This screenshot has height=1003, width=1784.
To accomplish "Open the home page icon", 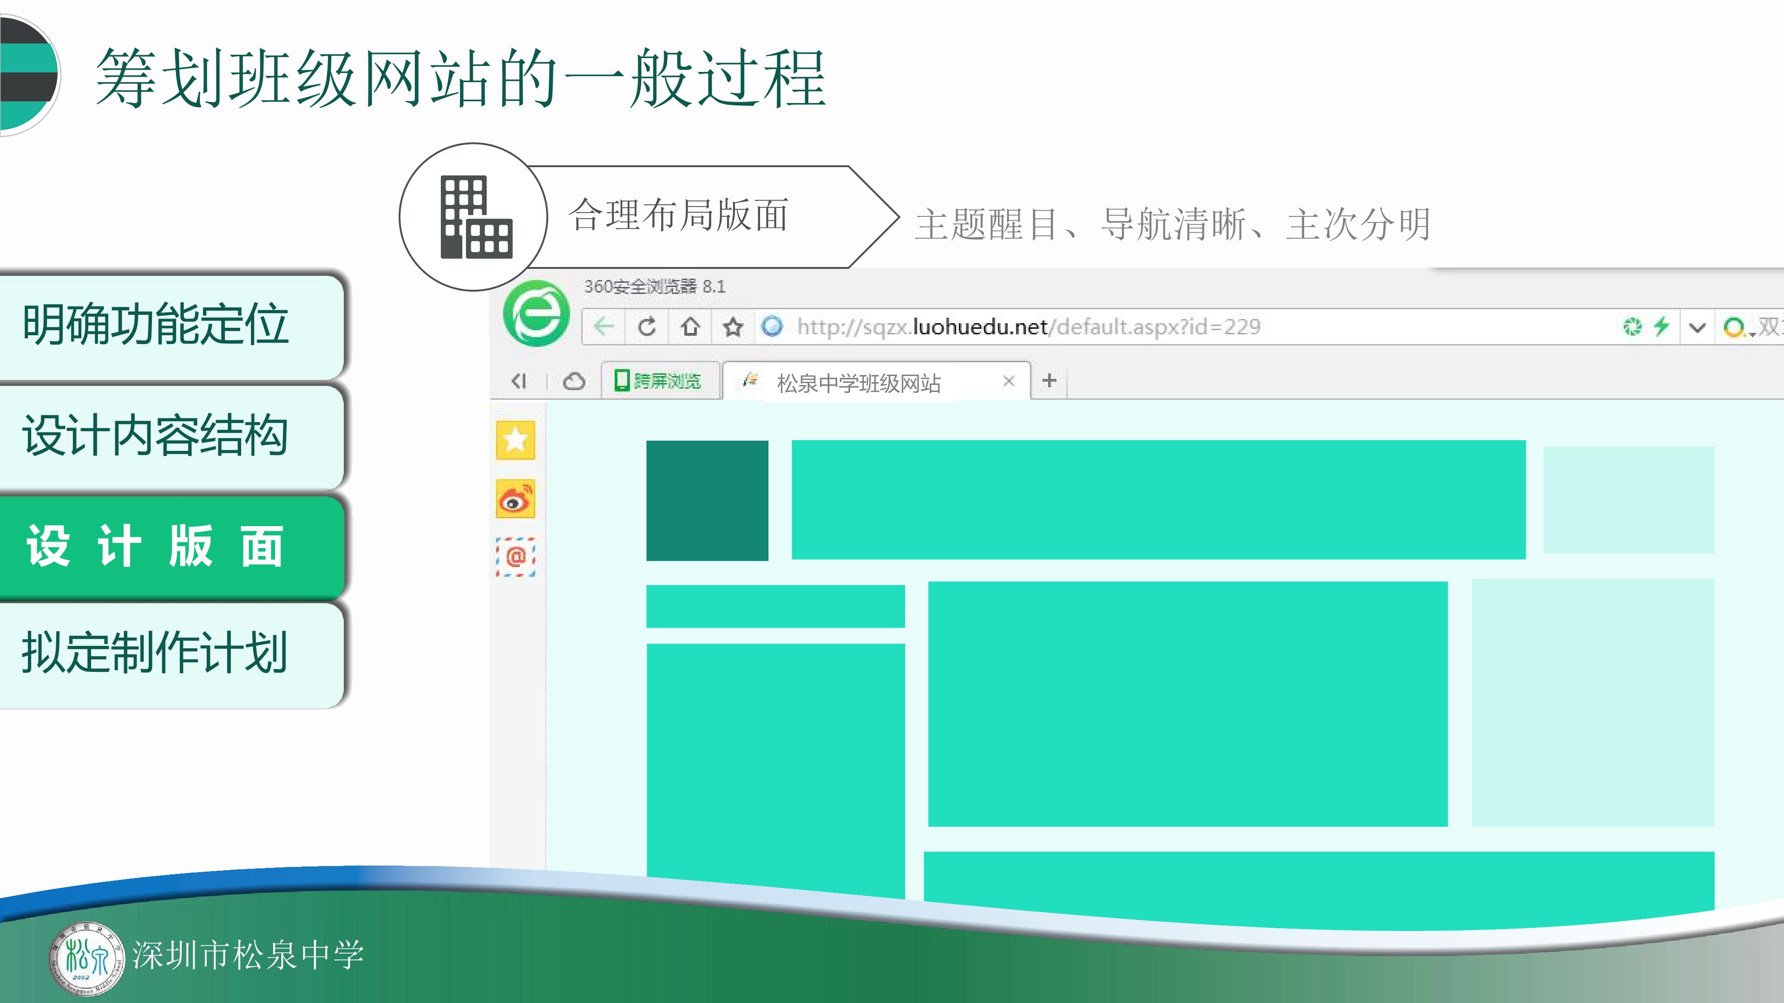I will click(690, 326).
